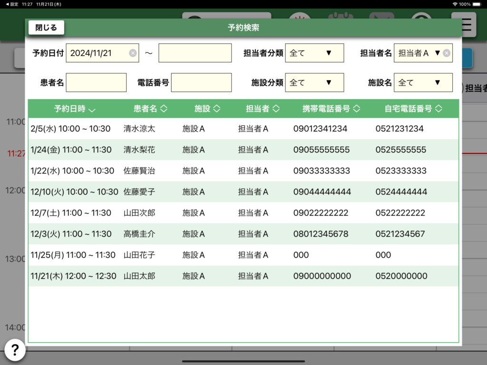The height and width of the screenshot is (365, 487).
Task: Open the hamburger menu icon
Action: coord(467,24)
